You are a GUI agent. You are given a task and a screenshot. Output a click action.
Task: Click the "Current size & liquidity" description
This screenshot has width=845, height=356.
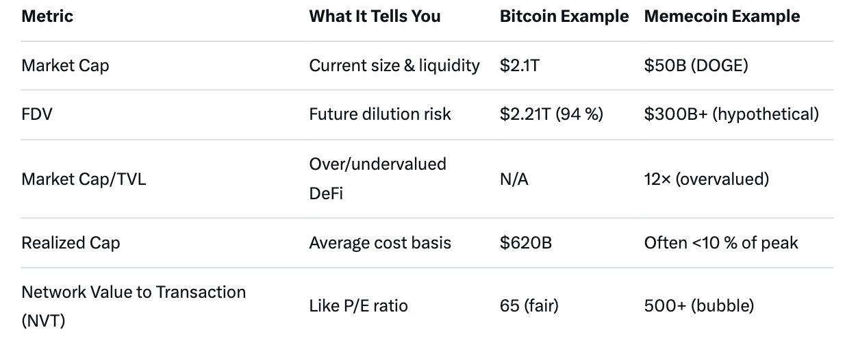click(394, 66)
